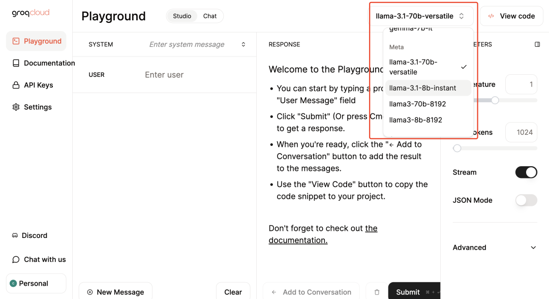Click the View code button
This screenshot has height=299, width=549.
(x=511, y=16)
